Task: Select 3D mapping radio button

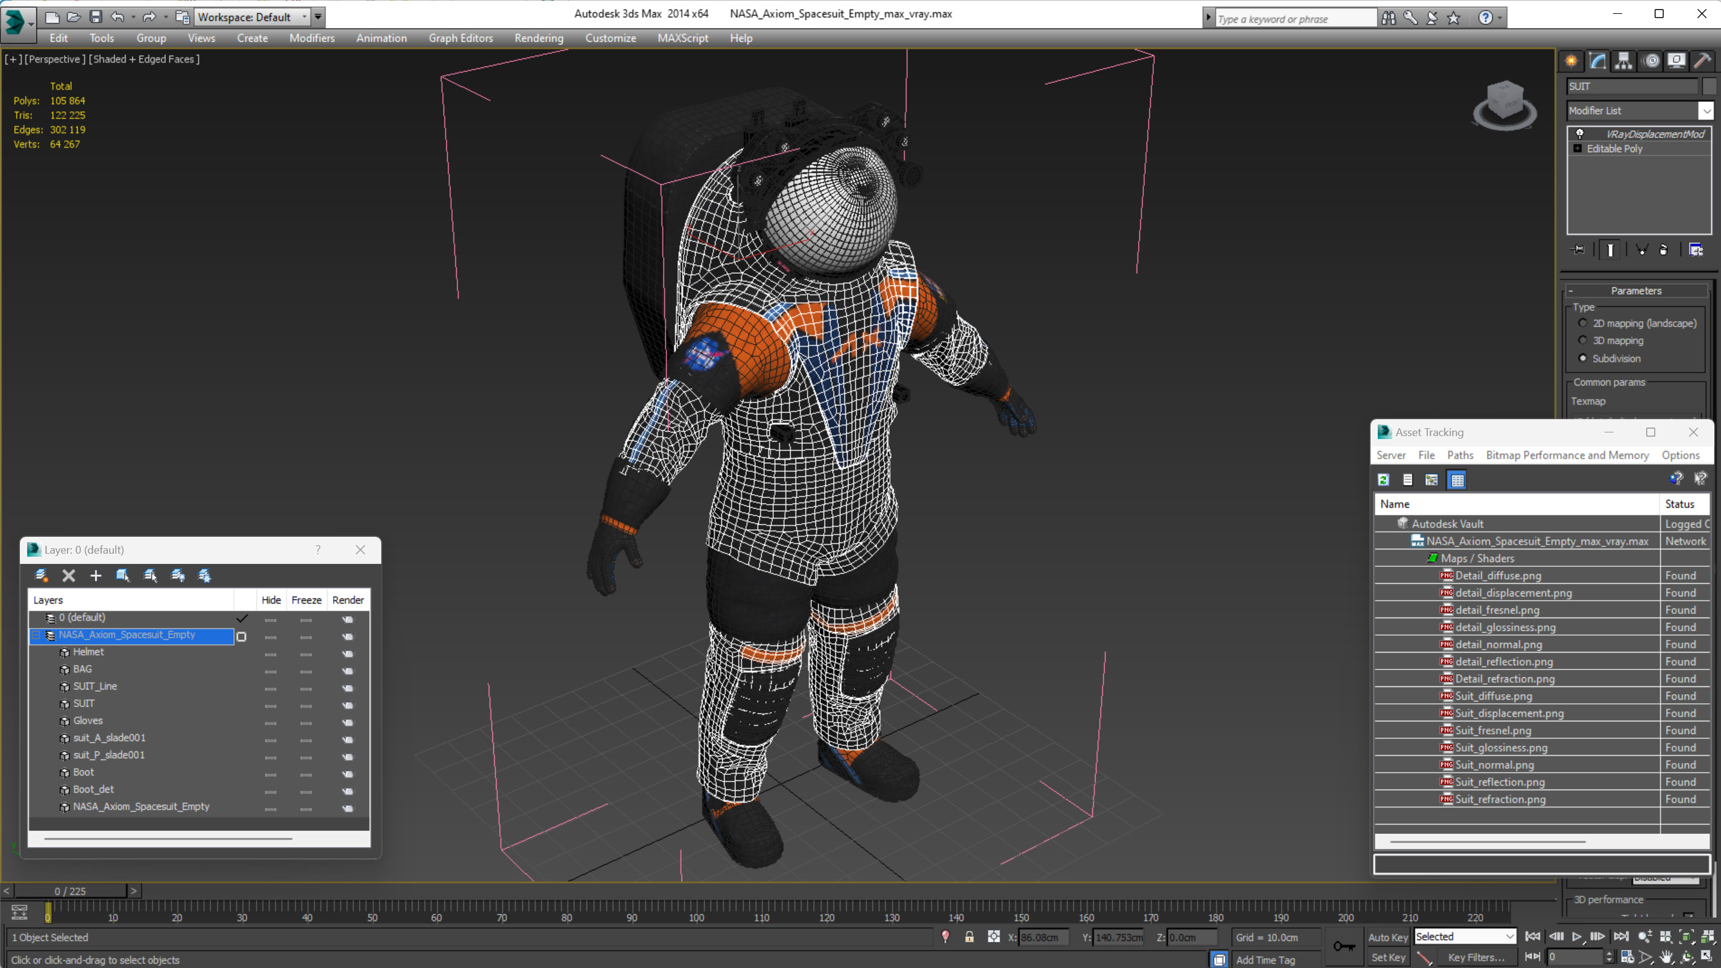Action: tap(1583, 340)
